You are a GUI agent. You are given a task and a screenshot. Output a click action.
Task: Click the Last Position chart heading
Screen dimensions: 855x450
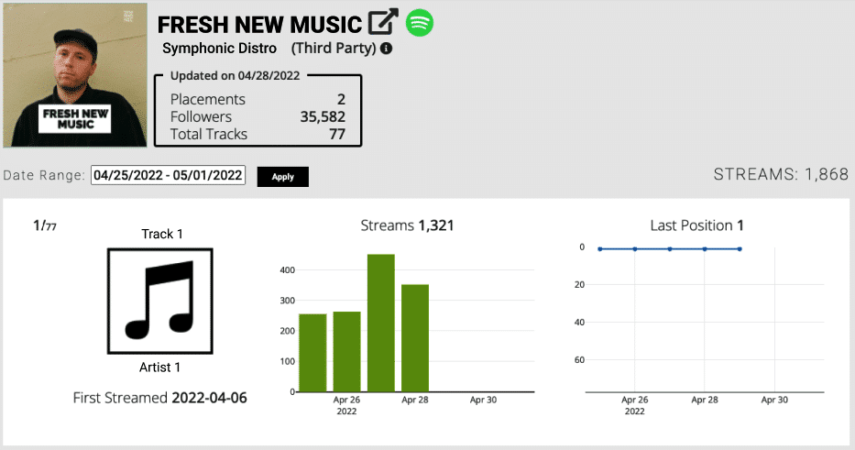696,225
